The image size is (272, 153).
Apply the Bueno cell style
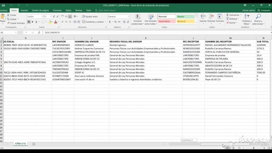click(186, 17)
